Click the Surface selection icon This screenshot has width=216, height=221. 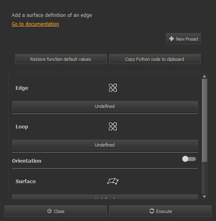click(113, 181)
